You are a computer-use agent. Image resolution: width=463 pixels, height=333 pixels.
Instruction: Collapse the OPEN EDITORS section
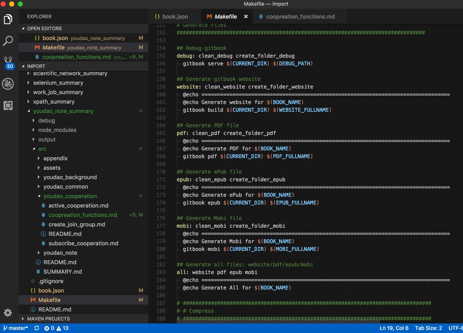(44, 28)
